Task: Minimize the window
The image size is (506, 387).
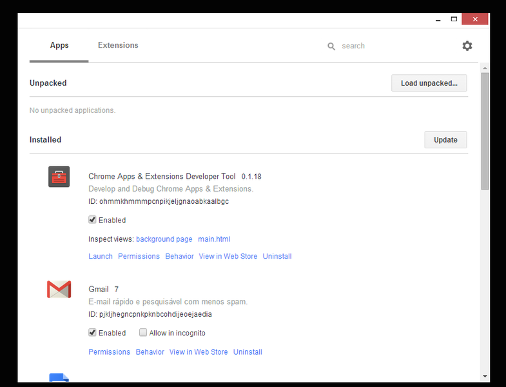Action: click(438, 20)
